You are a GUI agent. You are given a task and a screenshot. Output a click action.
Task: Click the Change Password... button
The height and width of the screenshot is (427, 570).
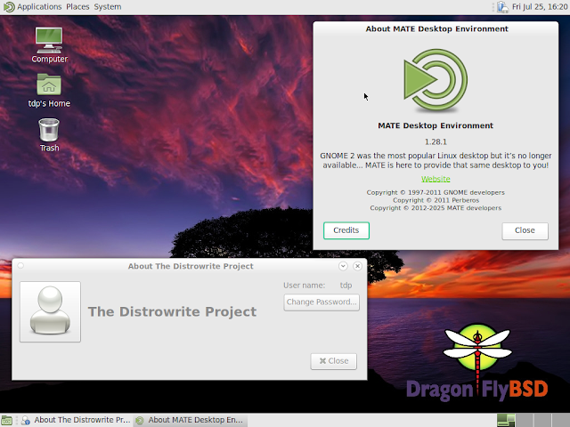[322, 302]
